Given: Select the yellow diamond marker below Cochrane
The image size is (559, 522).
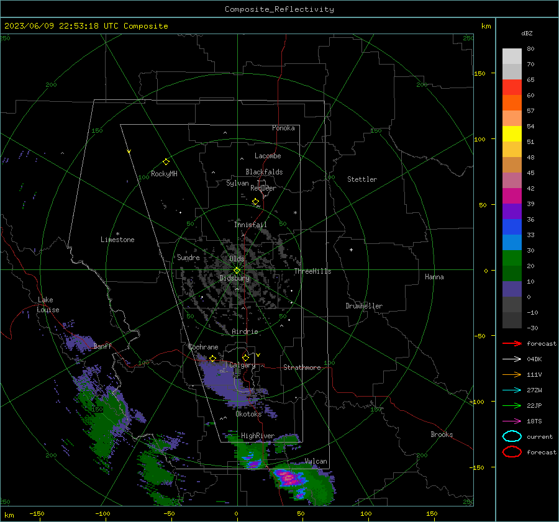Looking at the screenshot, I should (212, 358).
